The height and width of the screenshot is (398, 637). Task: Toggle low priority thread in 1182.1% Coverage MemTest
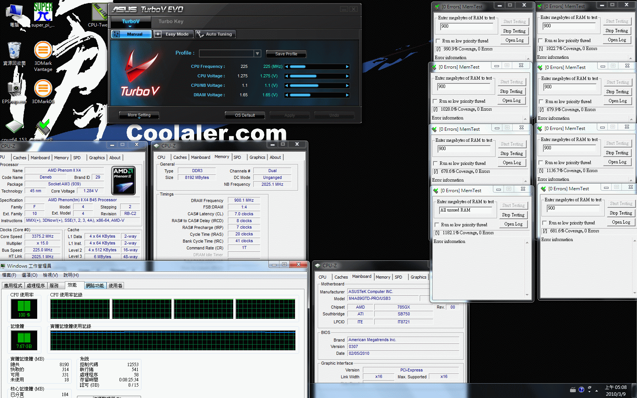tap(437, 225)
